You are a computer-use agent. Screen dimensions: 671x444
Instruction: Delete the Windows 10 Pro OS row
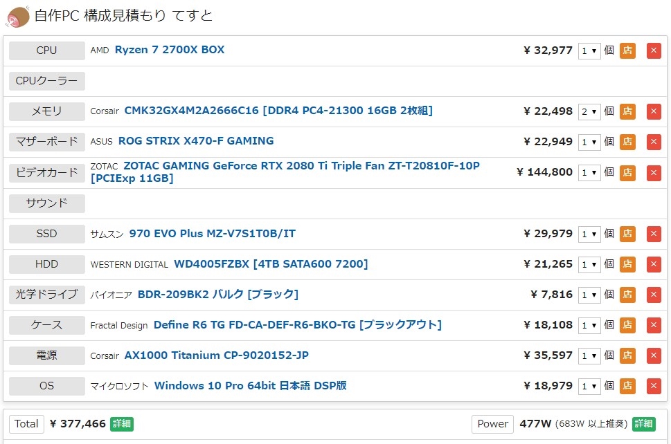click(x=654, y=386)
